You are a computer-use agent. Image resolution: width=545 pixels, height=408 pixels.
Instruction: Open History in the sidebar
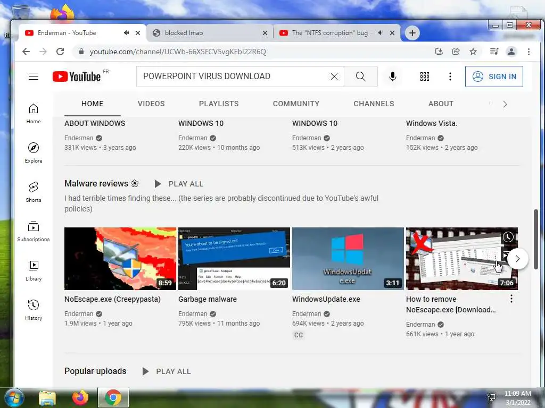[34, 310]
